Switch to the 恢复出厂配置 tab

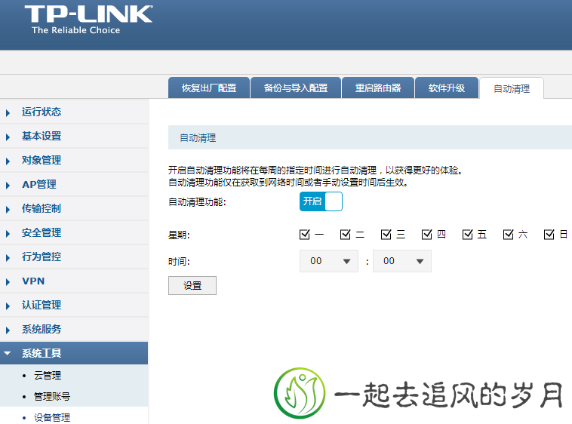click(x=208, y=88)
